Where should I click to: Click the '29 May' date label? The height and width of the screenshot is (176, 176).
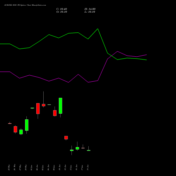(26, 168)
